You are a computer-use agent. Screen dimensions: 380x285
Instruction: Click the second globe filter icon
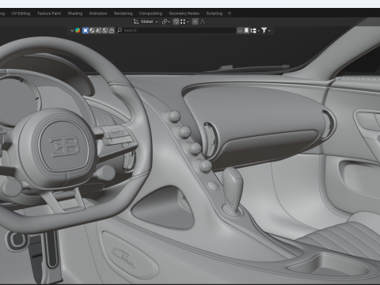[x=92, y=31]
